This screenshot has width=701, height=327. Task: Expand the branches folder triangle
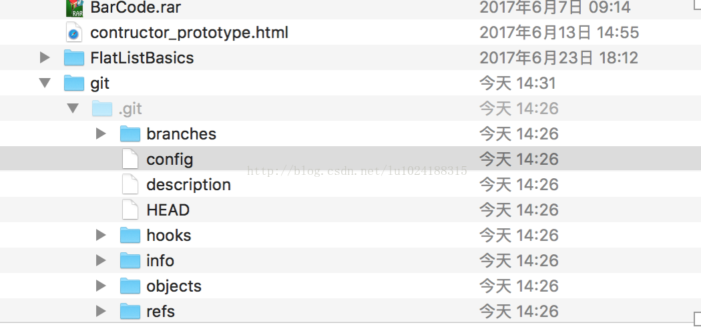[x=101, y=133]
